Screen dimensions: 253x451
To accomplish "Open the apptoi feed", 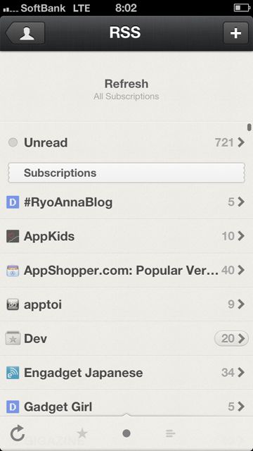I will pos(126,304).
